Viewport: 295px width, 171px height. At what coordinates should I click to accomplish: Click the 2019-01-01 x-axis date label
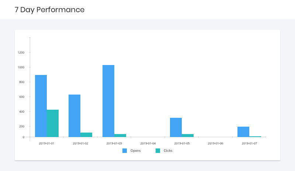pyautogui.click(x=46, y=143)
